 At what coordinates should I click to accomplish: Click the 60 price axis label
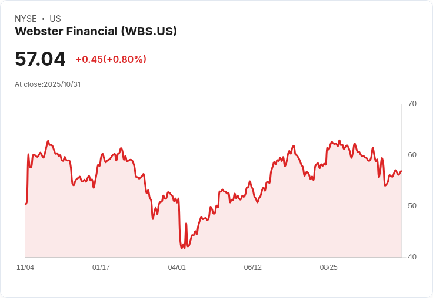point(412,155)
